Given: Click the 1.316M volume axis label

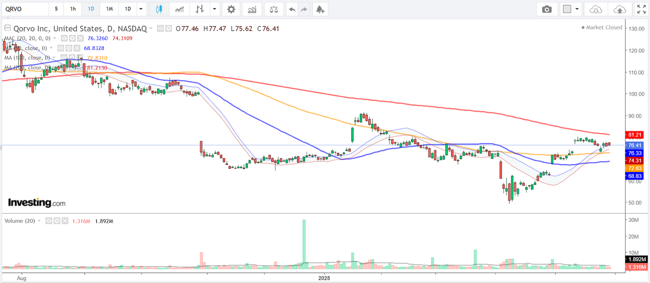Looking at the screenshot, I should [x=637, y=267].
